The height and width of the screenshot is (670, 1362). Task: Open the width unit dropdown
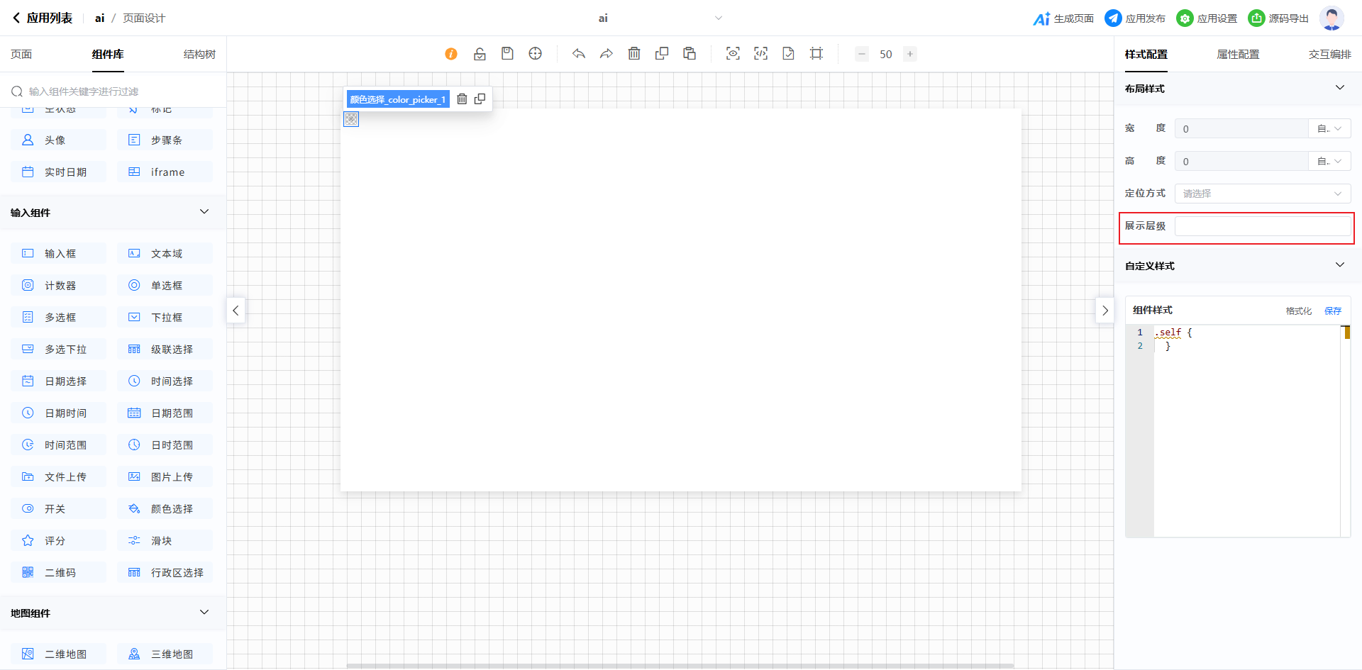click(1329, 128)
